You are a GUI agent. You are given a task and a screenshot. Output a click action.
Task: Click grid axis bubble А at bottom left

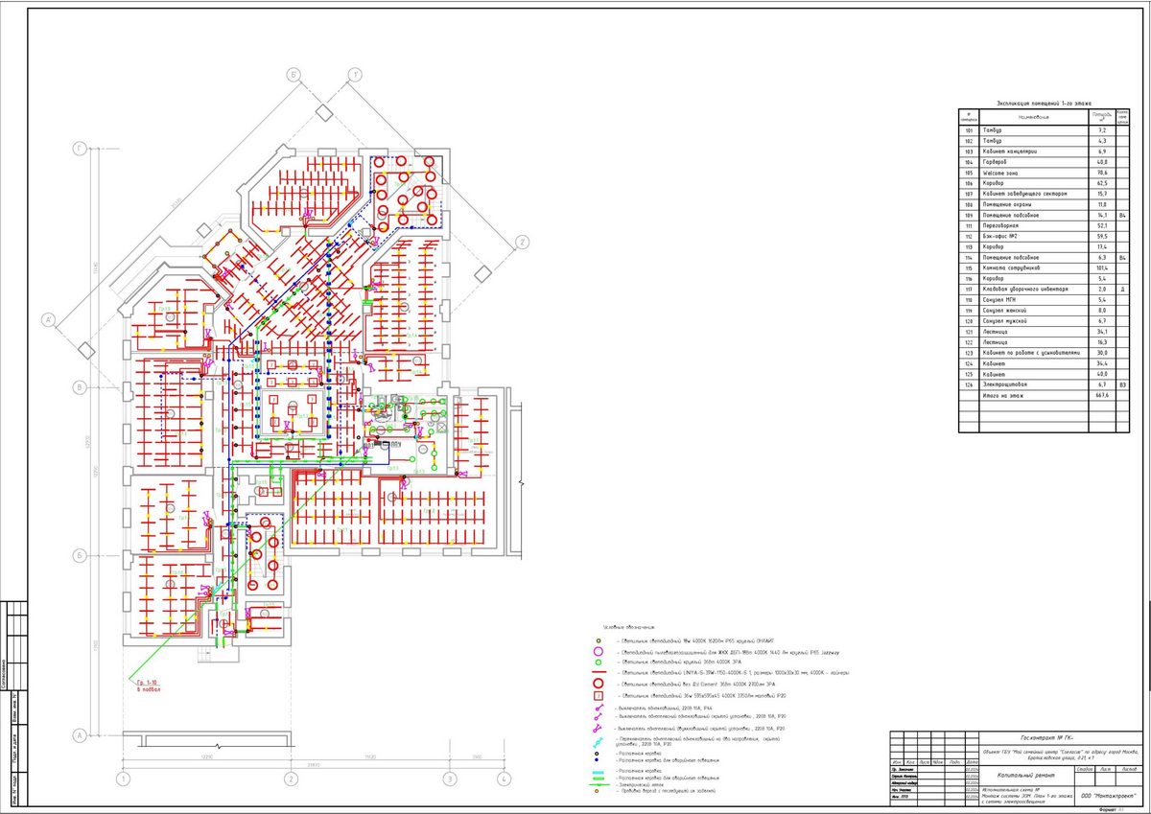click(82, 735)
